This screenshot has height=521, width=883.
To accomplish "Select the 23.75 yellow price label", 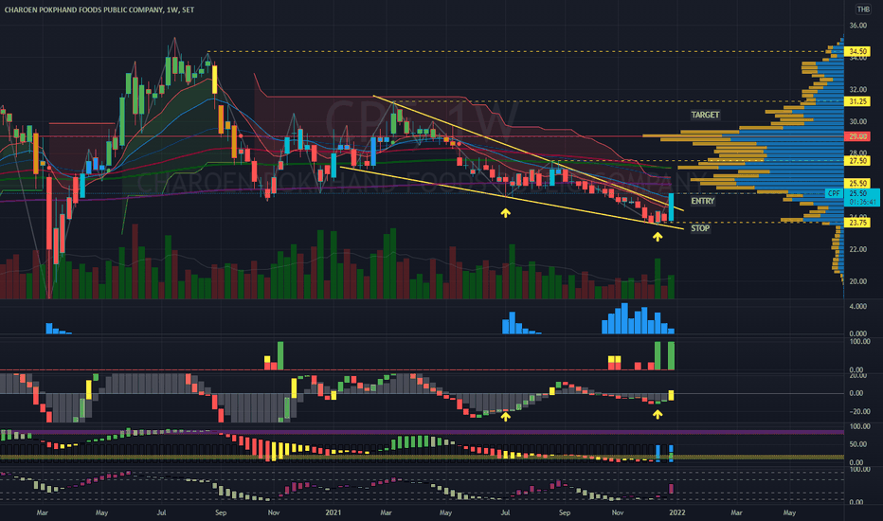I will point(857,223).
